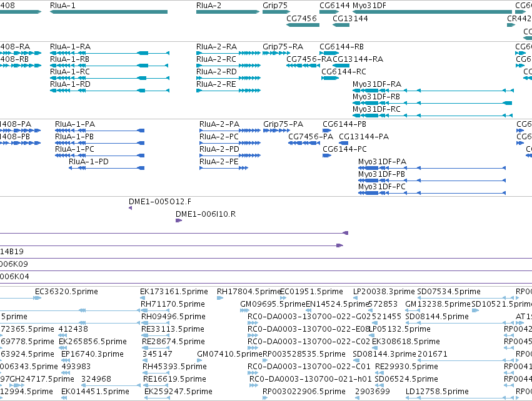This screenshot has height=401, width=532.
Task: Select protein Myo31DF-PC
Action: point(382,187)
